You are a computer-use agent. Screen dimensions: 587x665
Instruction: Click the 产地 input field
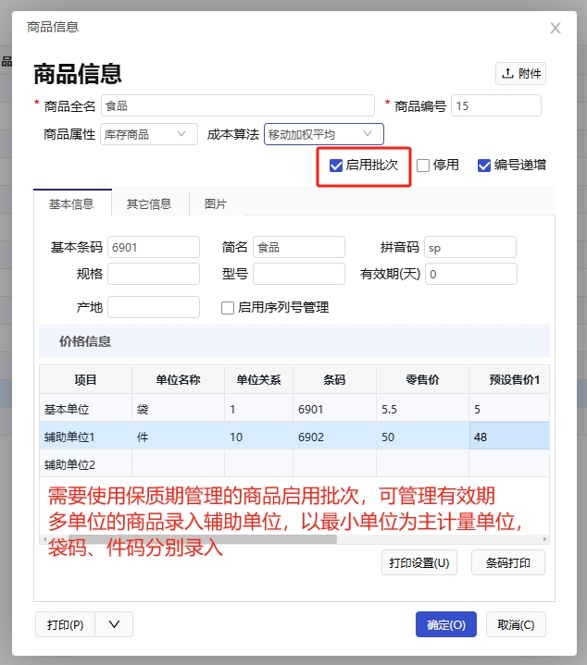click(154, 307)
